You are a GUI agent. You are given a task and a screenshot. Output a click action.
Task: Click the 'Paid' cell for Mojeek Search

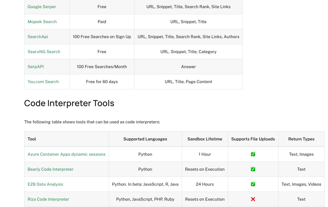coord(102,22)
